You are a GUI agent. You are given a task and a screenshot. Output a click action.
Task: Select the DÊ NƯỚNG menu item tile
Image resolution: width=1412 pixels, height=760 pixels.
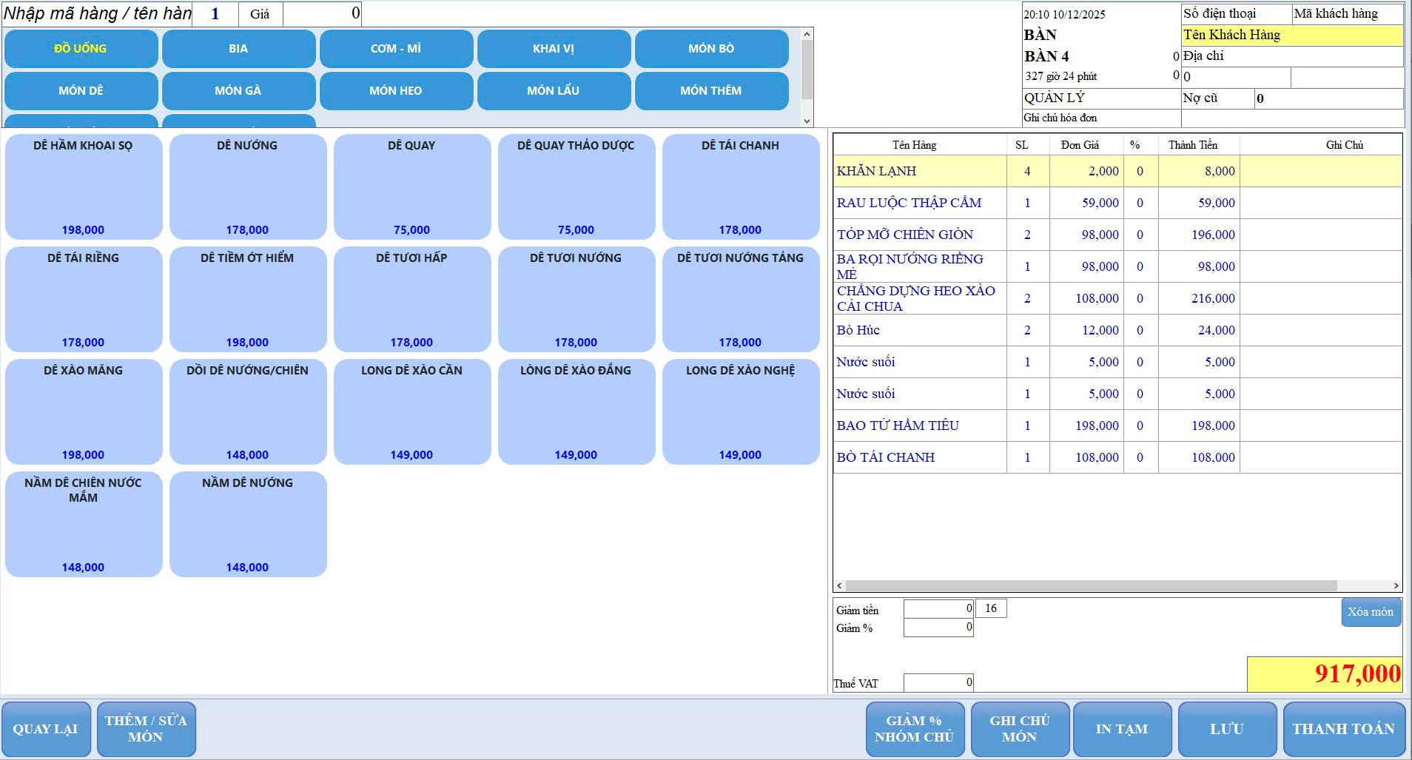tap(247, 186)
